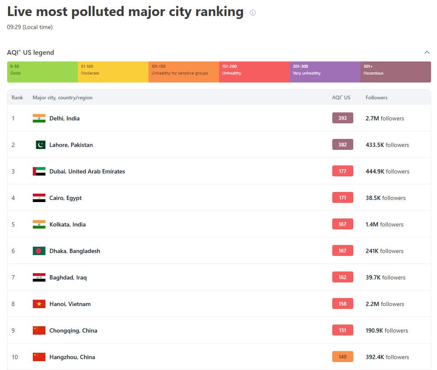This screenshot has width=437, height=370.
Task: Click the UAE flag beside Dubai
Action: pos(39,171)
